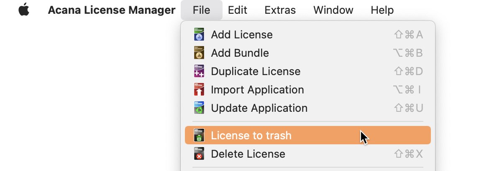Select the Import Application entry
Screen dimensions: 502x171
pyautogui.click(x=308, y=90)
